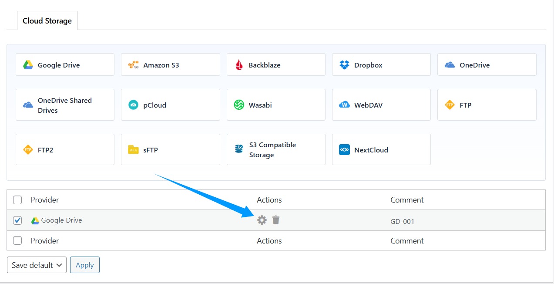Select the sFTP storage provider
Image resolution: width=554 pixels, height=284 pixels.
point(170,149)
